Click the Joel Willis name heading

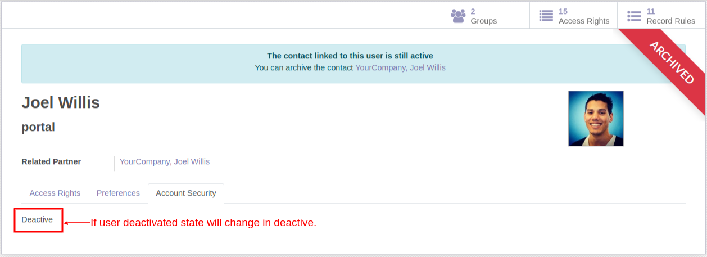(x=61, y=102)
